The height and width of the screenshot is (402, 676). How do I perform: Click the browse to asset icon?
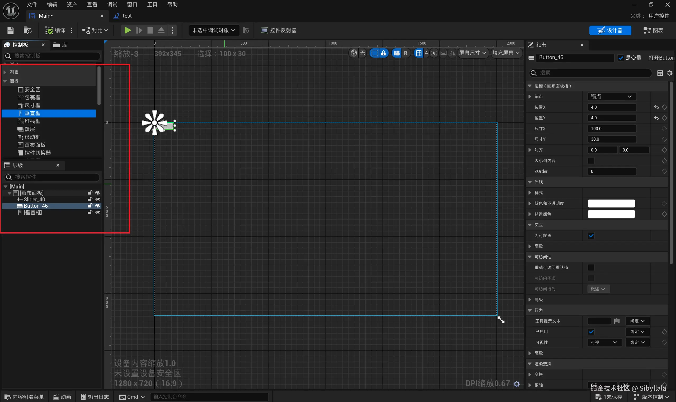click(27, 30)
